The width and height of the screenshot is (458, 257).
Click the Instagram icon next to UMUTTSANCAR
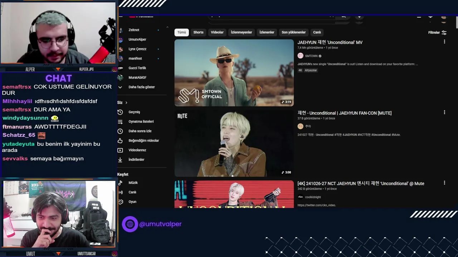click(x=114, y=253)
